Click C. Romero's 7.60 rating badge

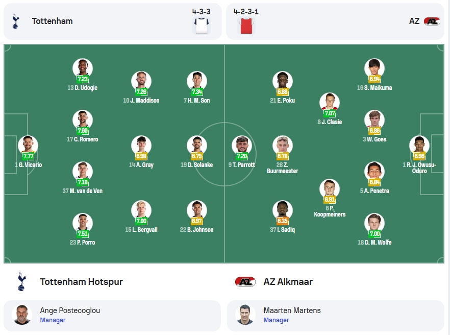click(x=83, y=130)
